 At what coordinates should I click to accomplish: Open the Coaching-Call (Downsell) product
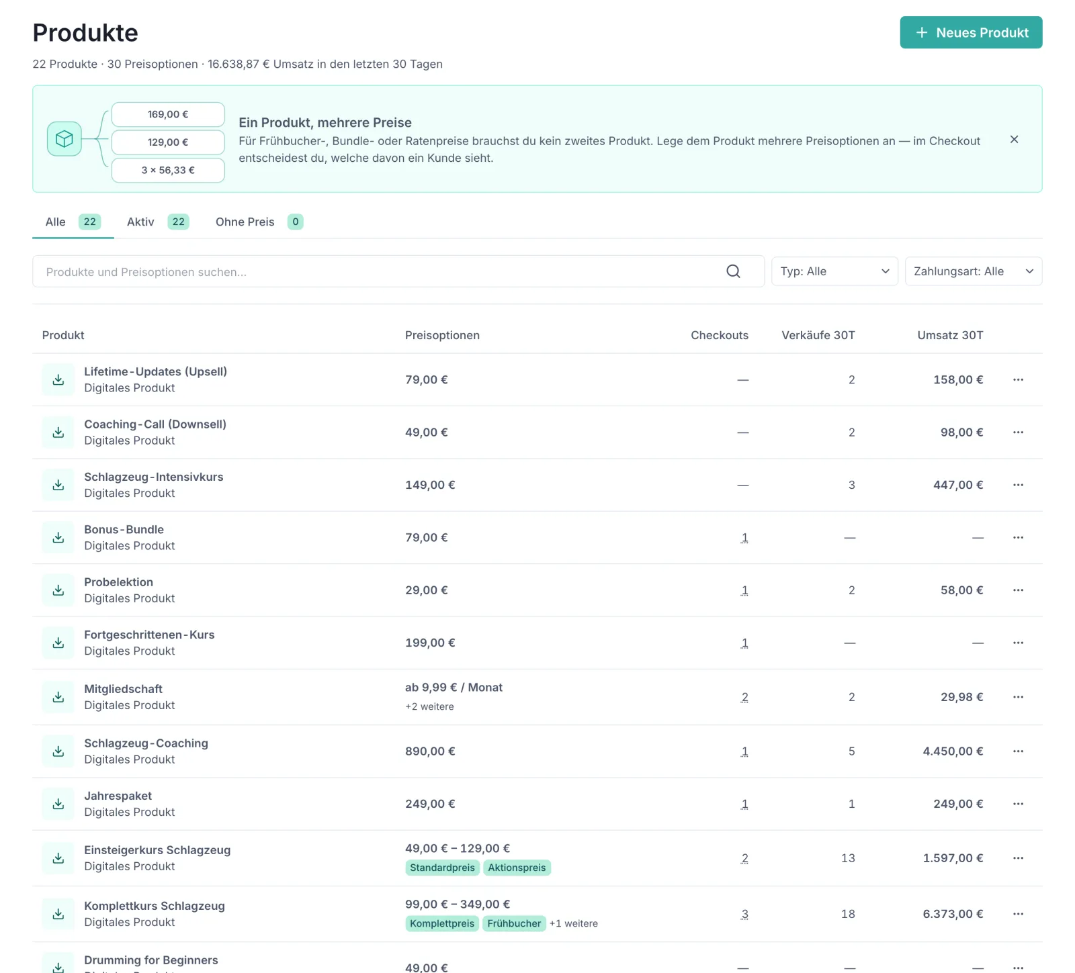point(155,424)
